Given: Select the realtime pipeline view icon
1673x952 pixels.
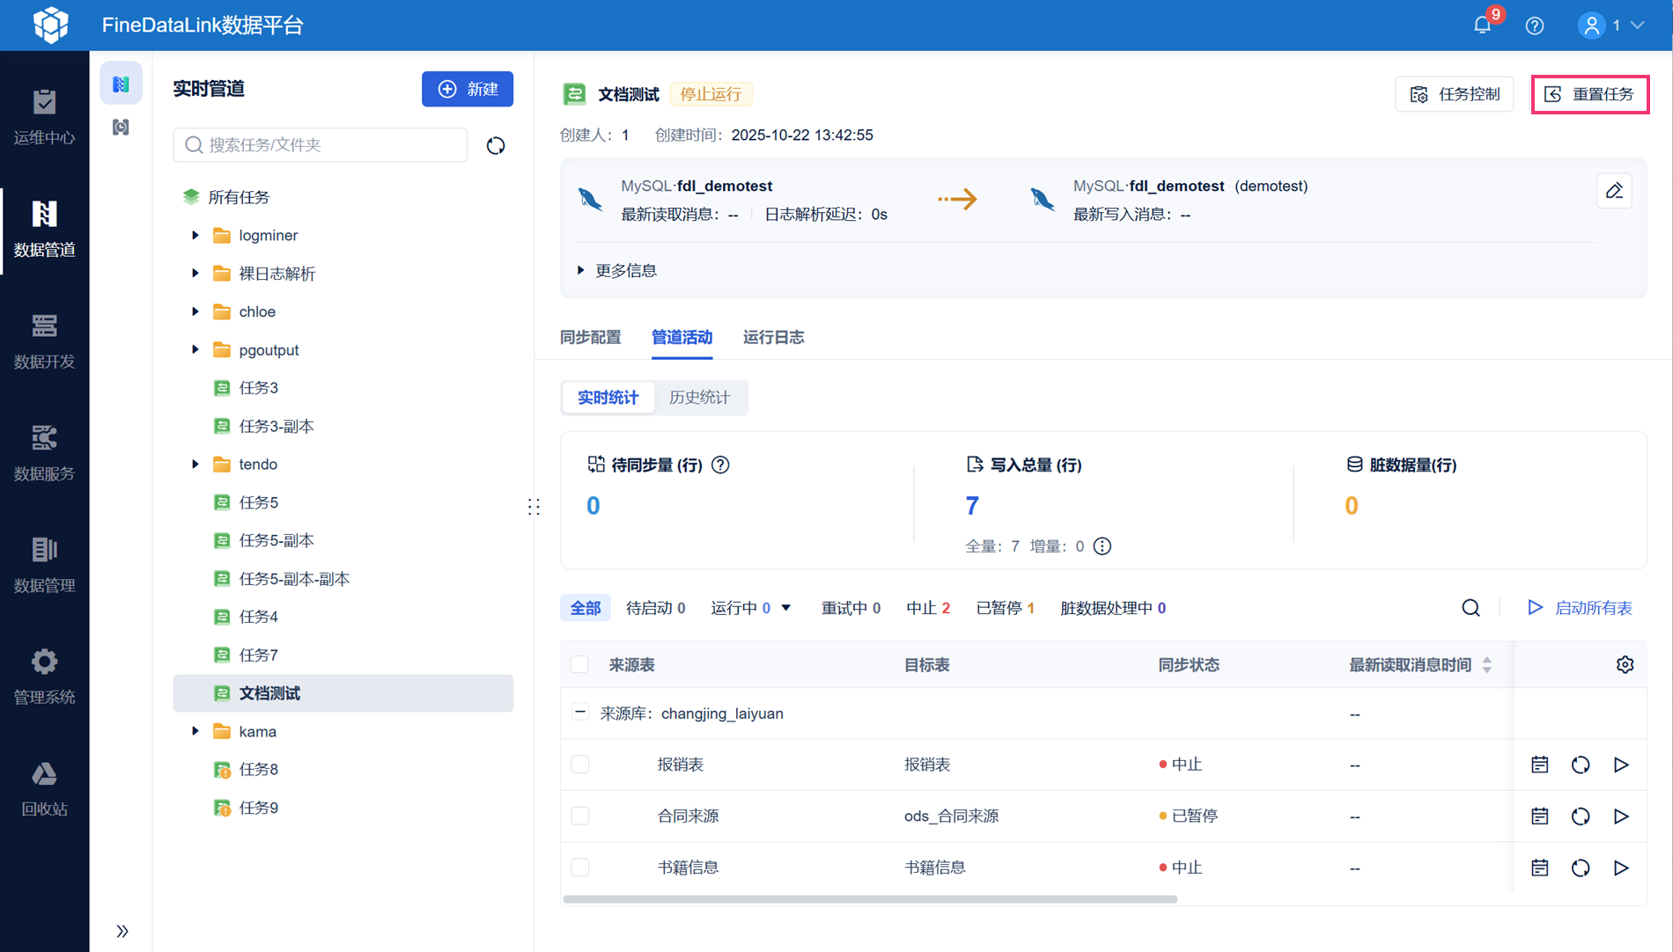Looking at the screenshot, I should click(x=121, y=84).
